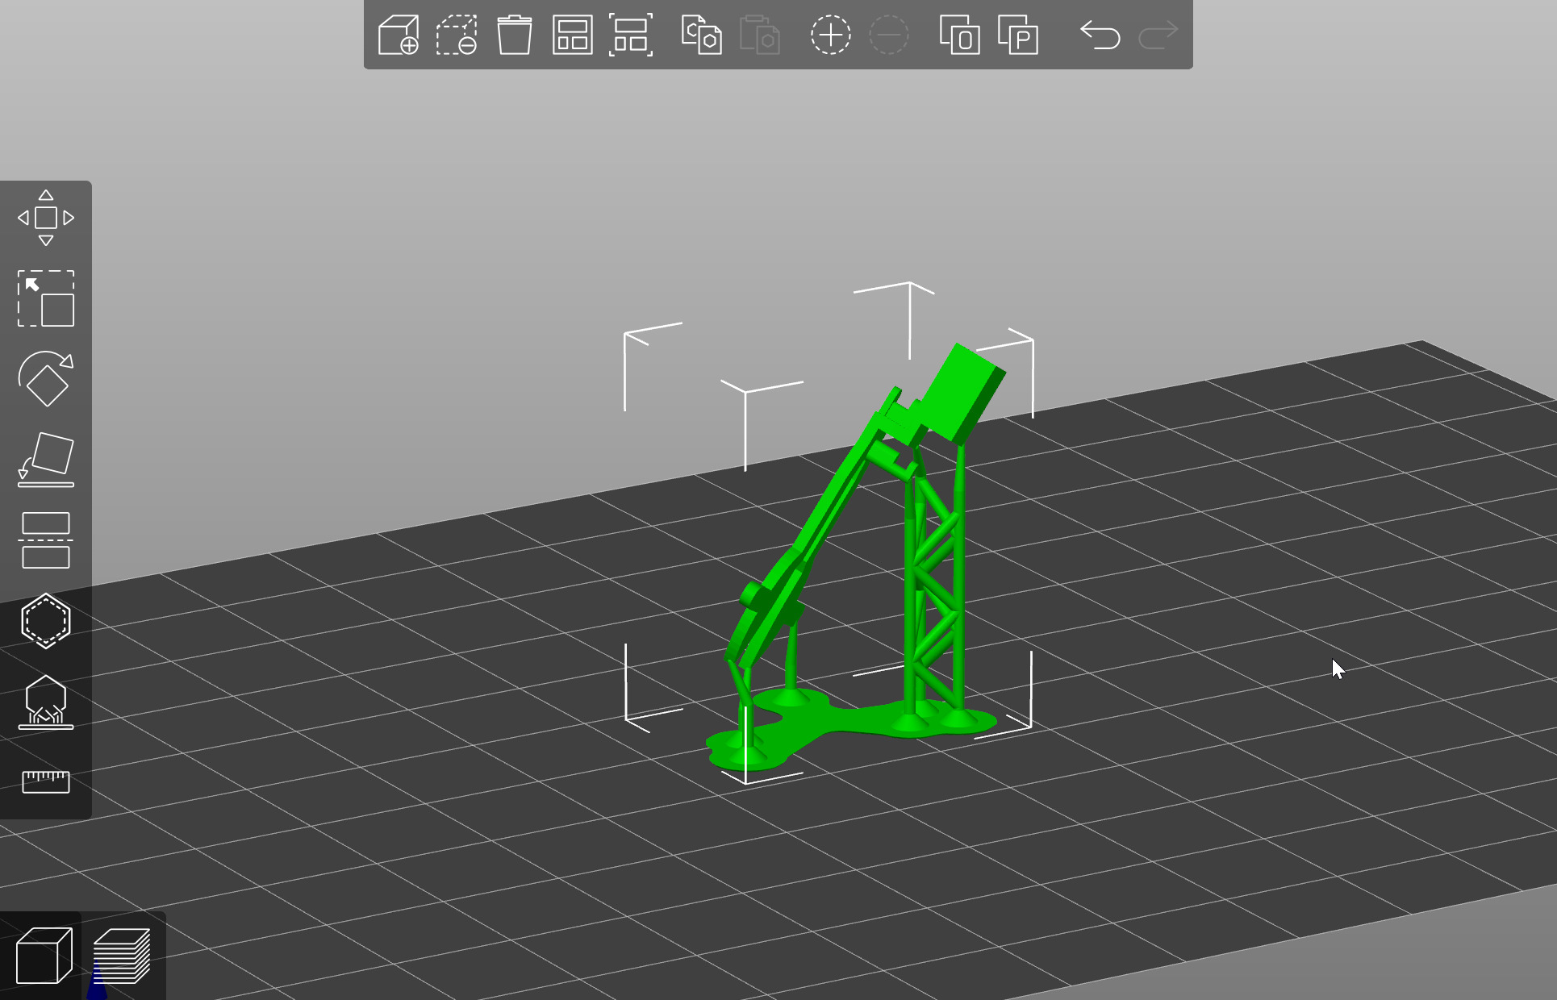1557x1000 pixels.
Task: Click the Copy icon in toolbar
Action: [x=701, y=35]
